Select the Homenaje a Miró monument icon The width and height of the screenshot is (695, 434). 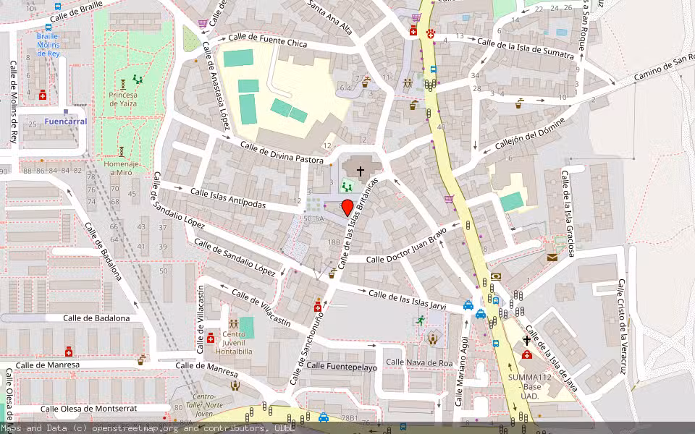122,152
